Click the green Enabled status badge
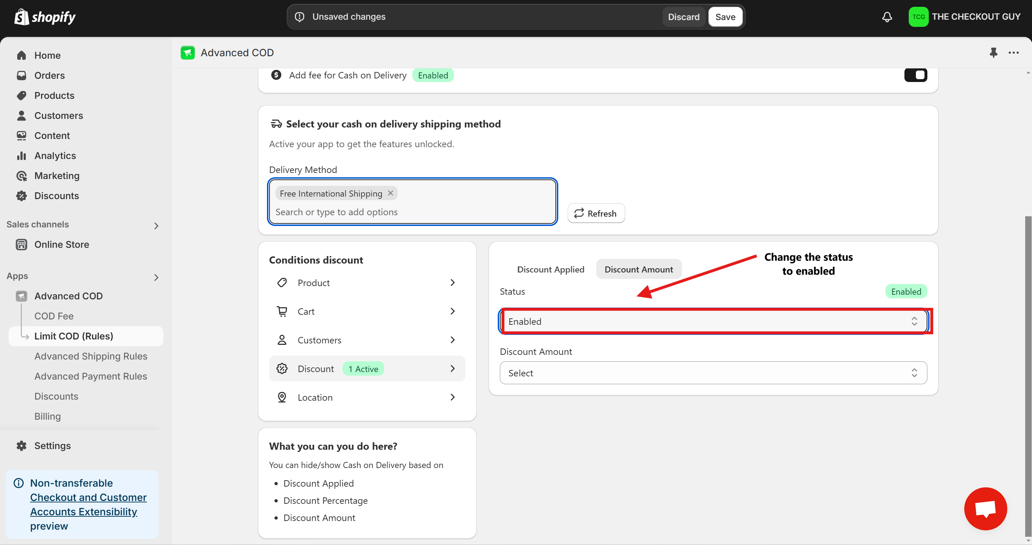 pyautogui.click(x=906, y=291)
